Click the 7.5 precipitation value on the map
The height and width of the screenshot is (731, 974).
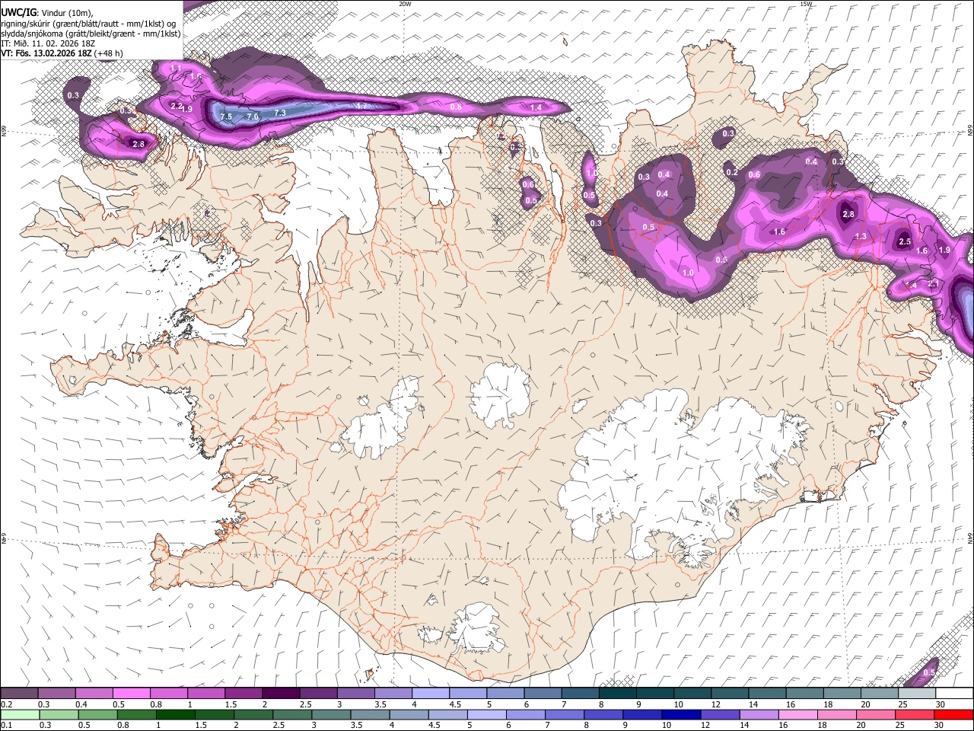[x=226, y=117]
